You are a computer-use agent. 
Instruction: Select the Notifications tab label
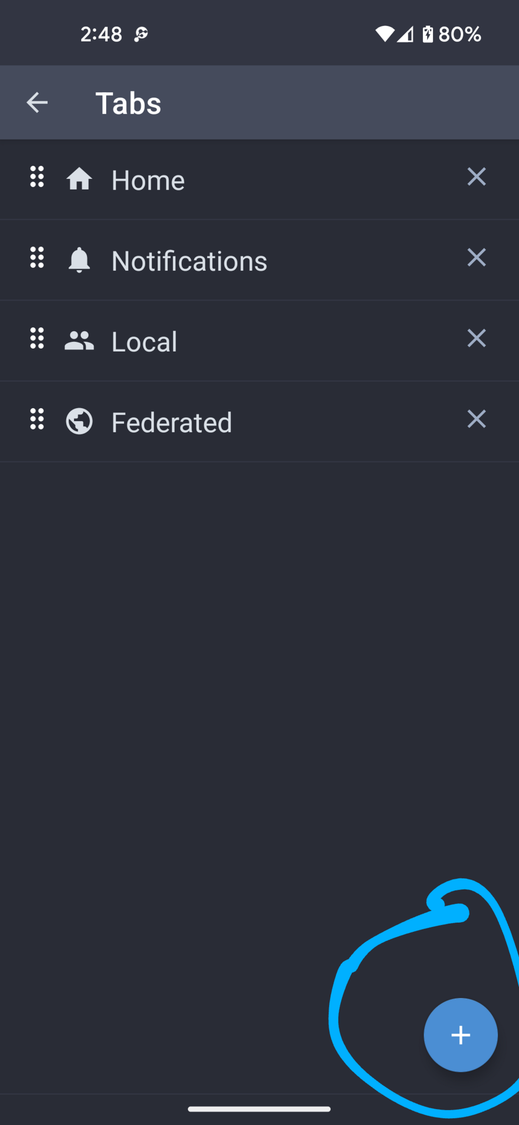(x=189, y=261)
